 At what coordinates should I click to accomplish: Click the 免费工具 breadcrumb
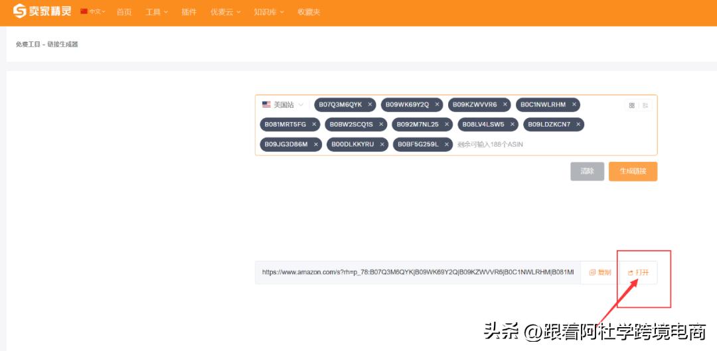tap(29, 44)
